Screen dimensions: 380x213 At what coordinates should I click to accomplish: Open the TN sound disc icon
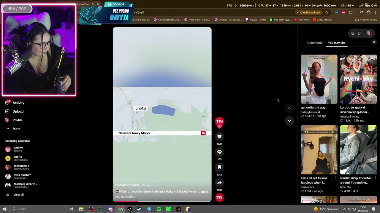[x=219, y=198]
